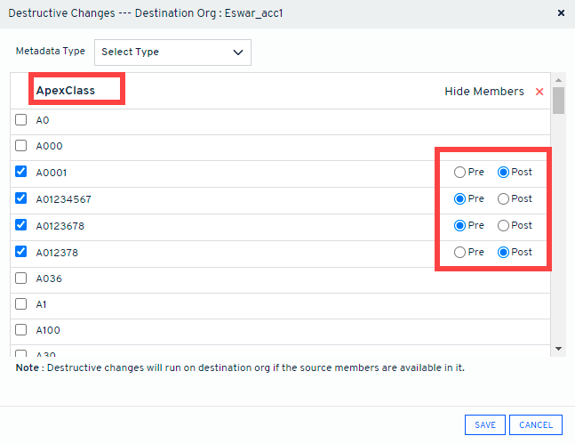
Task: Check the A0 checkbox
Action: point(21,120)
